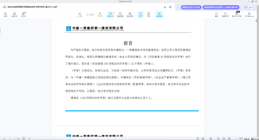Open the 目录 table of contents panel
259x140 pixels.
(x=5, y=14)
